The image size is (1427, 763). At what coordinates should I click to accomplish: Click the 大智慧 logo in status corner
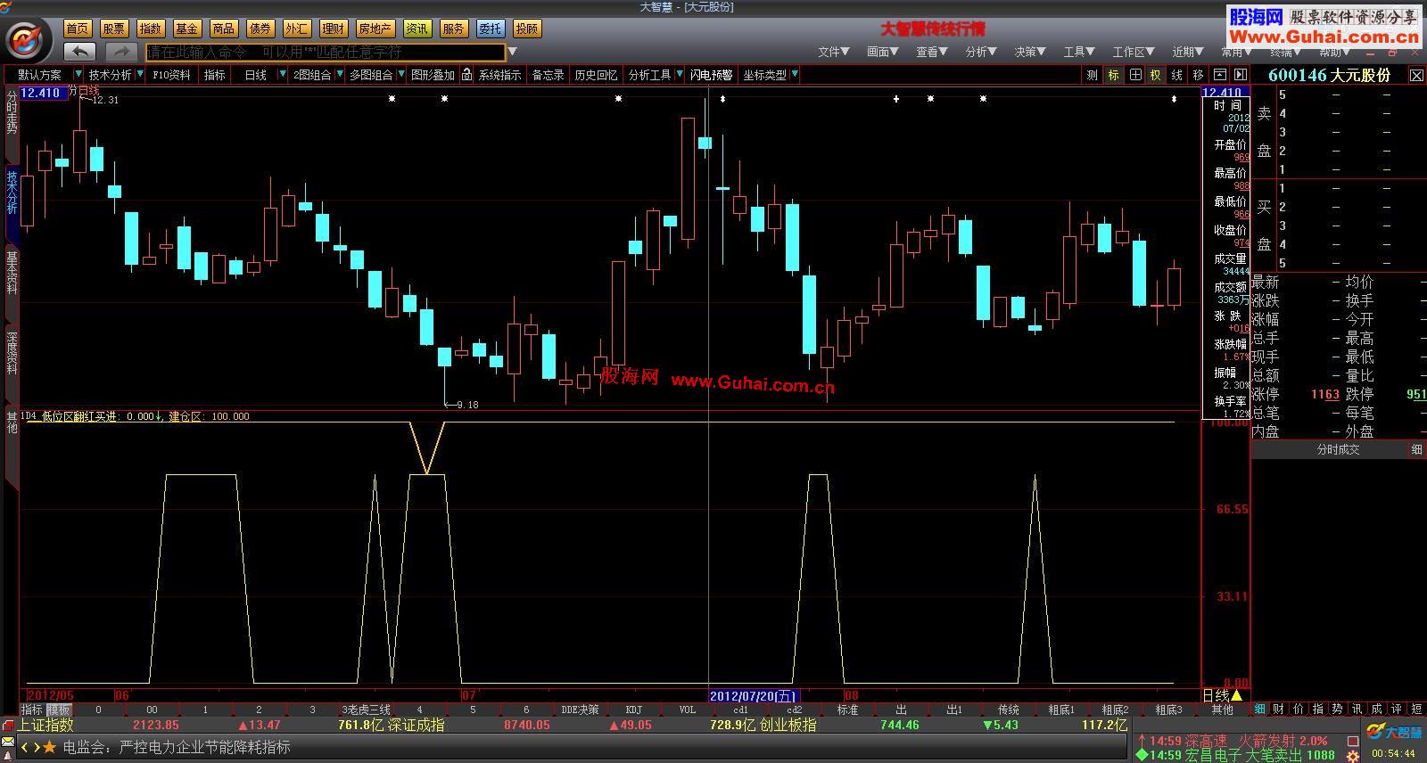(1396, 733)
